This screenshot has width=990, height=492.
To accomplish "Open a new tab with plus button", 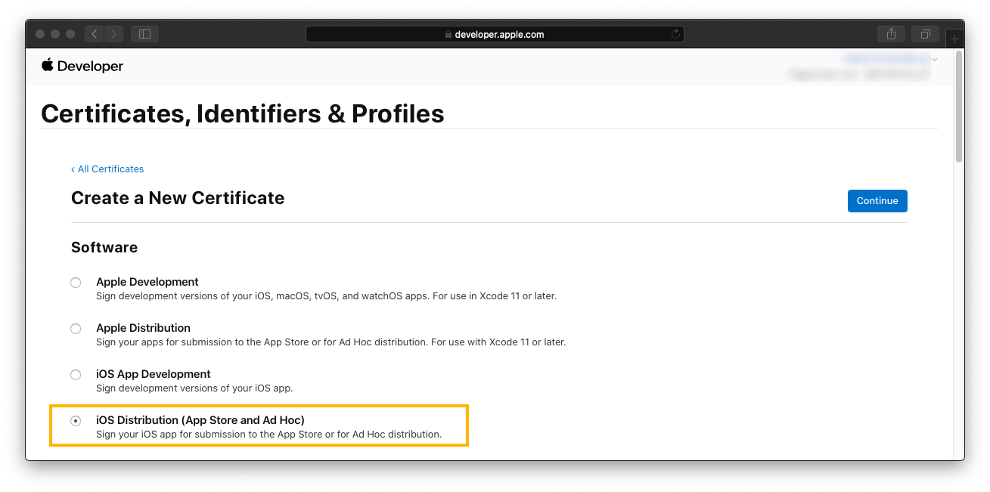I will pos(955,39).
